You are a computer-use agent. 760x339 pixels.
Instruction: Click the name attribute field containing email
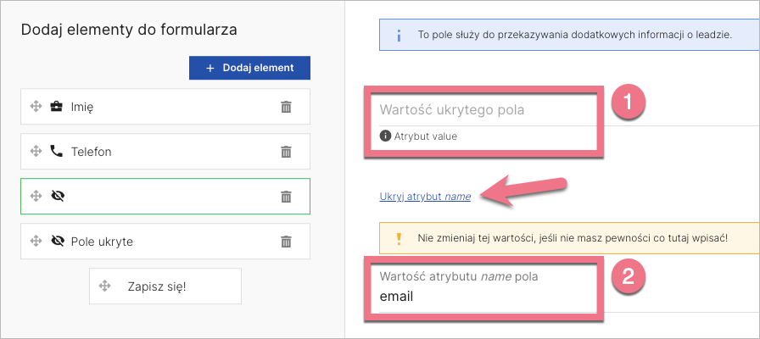(483, 297)
